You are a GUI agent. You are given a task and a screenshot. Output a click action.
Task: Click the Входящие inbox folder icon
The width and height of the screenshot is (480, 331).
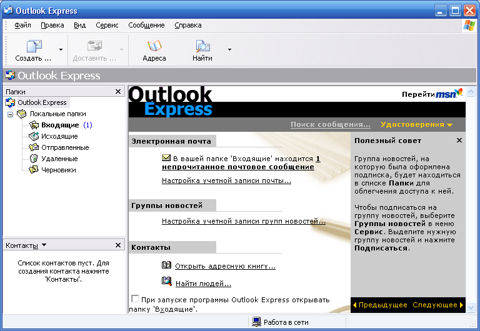coord(34,125)
